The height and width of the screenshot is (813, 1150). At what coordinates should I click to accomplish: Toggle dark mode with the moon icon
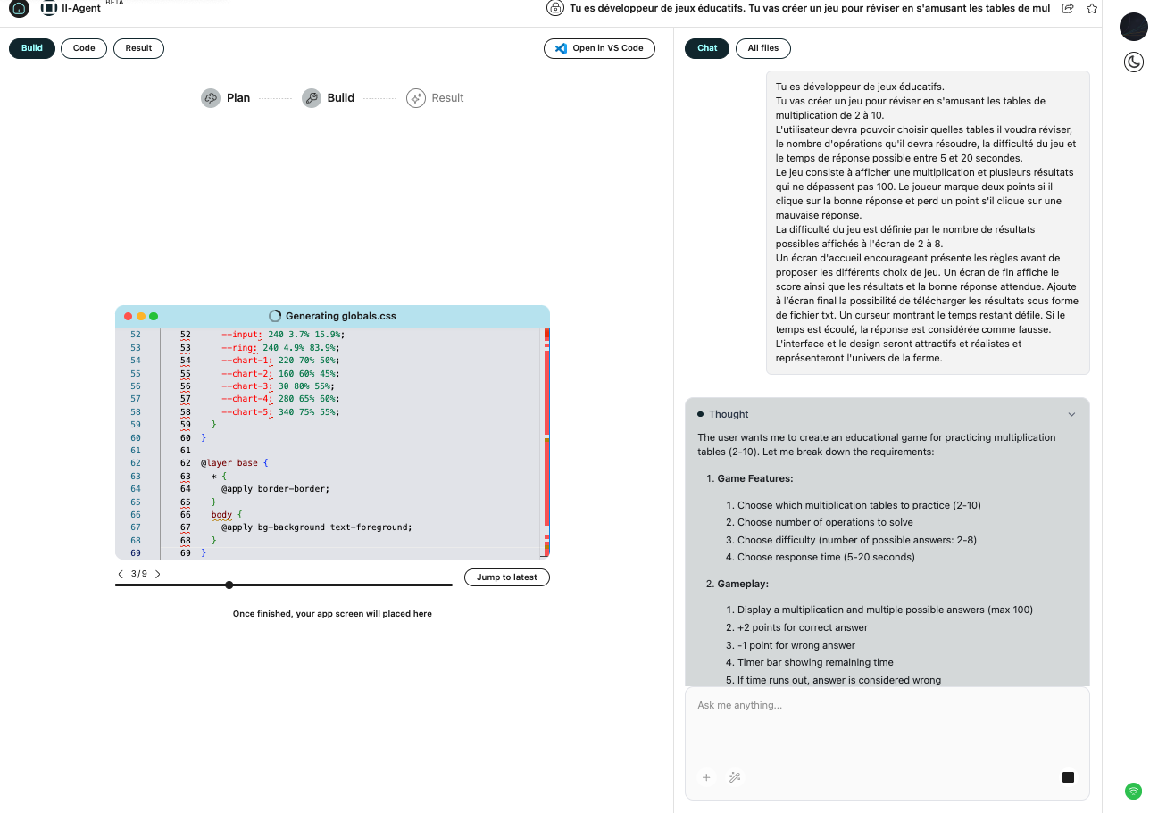(1133, 62)
